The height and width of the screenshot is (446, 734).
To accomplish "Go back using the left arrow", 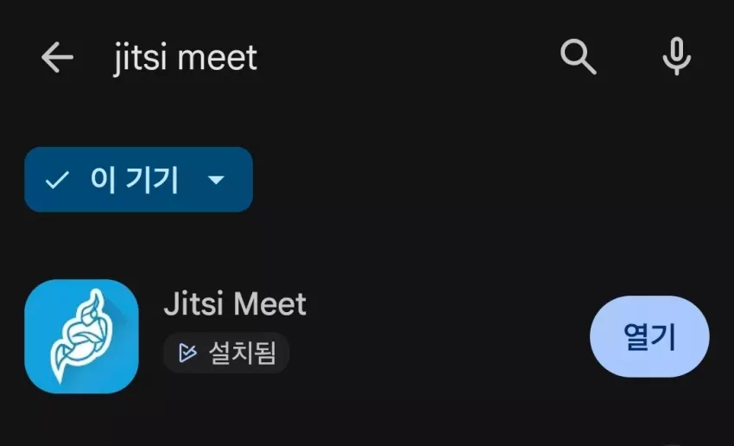I will (x=57, y=57).
